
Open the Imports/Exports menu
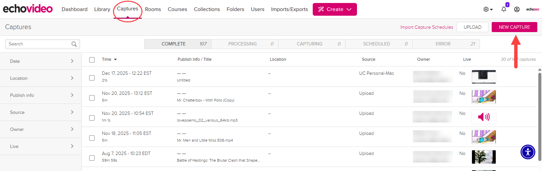(x=289, y=9)
